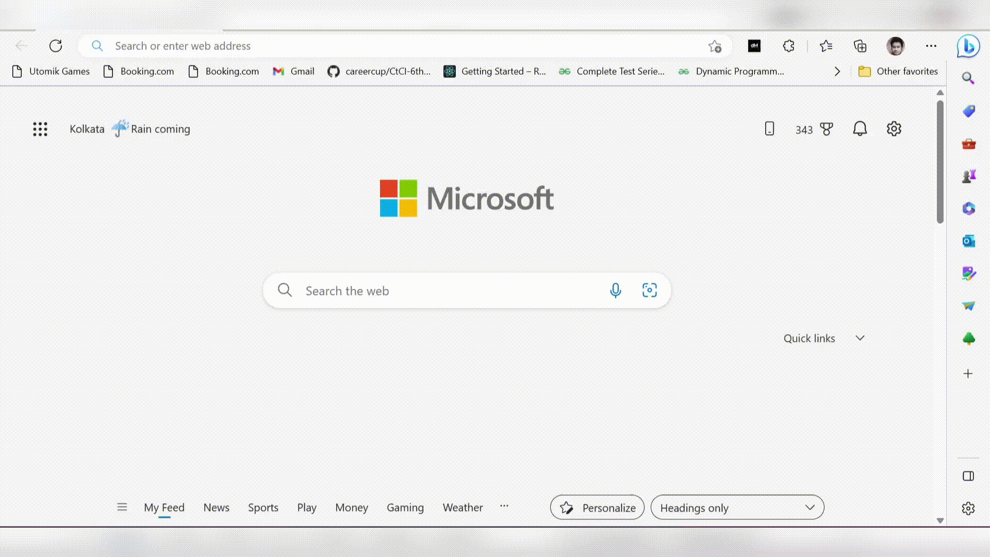Open more feed categories ellipsis
The width and height of the screenshot is (990, 557).
click(504, 506)
